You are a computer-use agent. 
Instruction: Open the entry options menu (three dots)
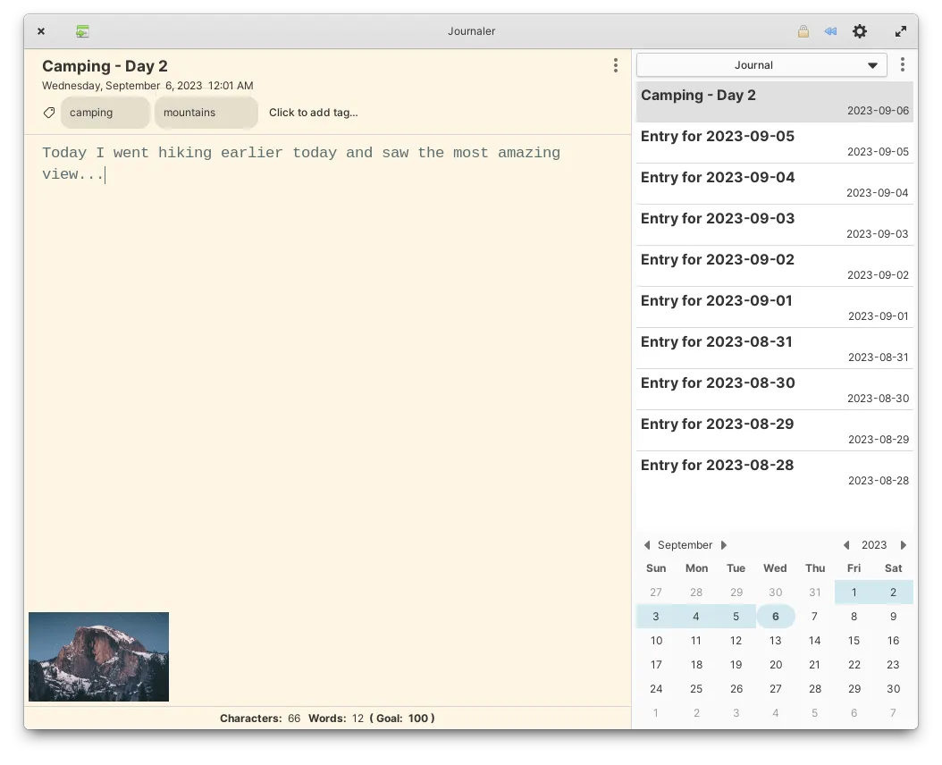point(615,65)
